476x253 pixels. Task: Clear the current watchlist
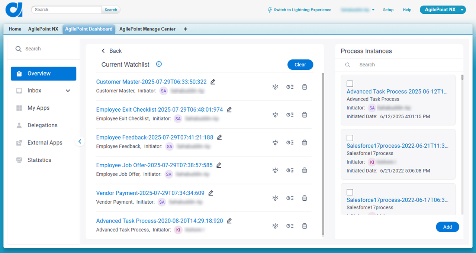[x=300, y=65]
